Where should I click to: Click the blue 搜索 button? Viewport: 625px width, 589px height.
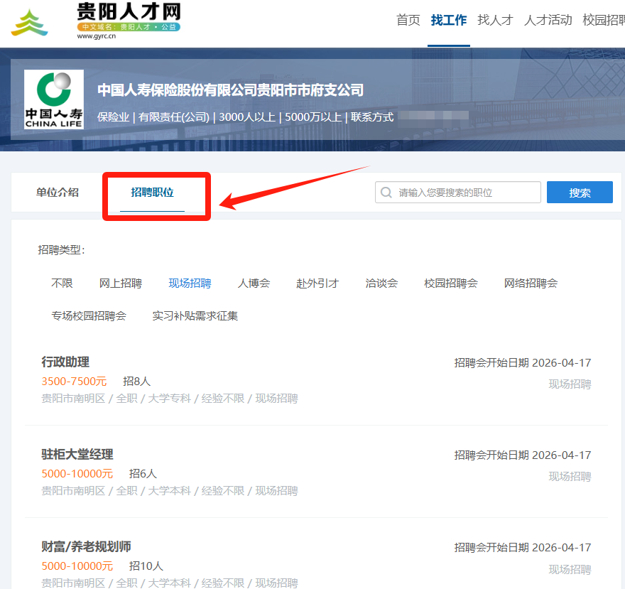pyautogui.click(x=580, y=193)
